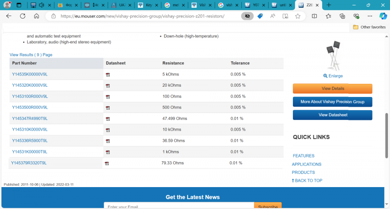Open a new tab with plus button
The image size is (390, 209).
click(329, 5)
